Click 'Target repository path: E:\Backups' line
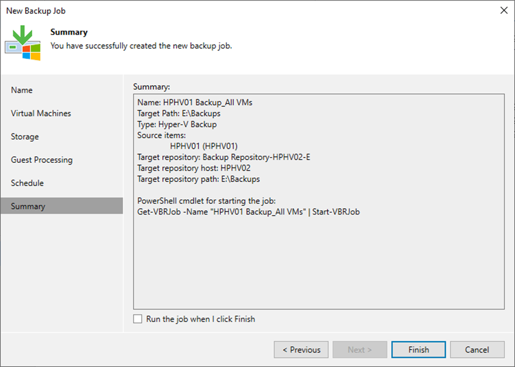Screen dimensions: 515x367 198,179
